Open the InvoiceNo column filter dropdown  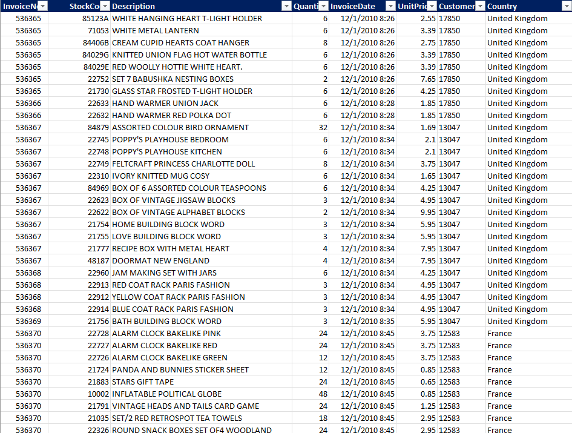(x=42, y=6)
